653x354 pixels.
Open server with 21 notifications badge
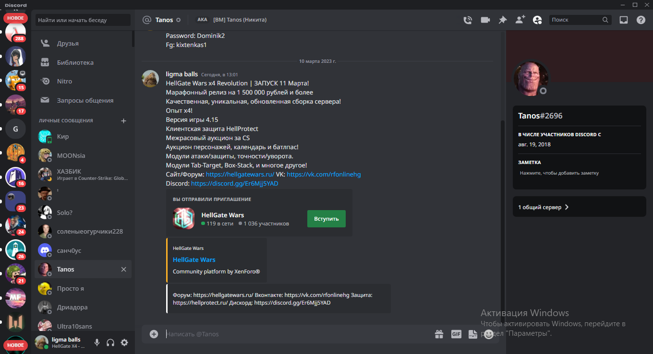point(15,274)
